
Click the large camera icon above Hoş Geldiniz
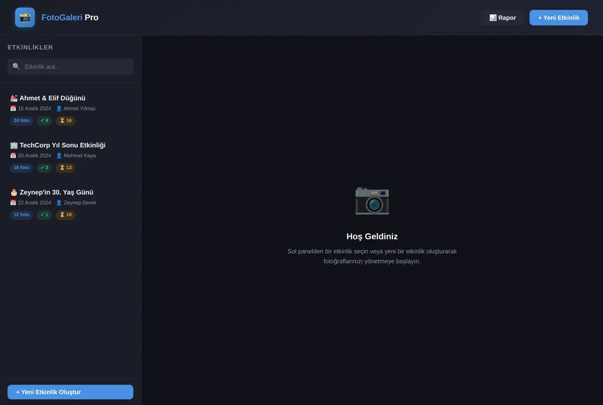pyautogui.click(x=372, y=200)
